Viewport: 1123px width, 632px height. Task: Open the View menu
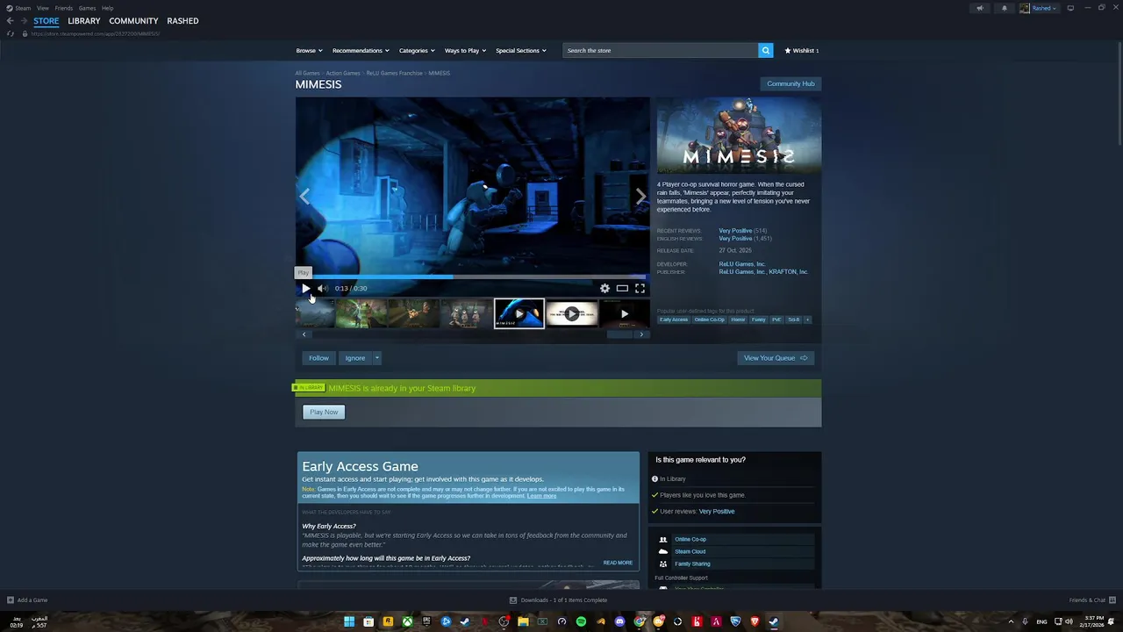43,8
